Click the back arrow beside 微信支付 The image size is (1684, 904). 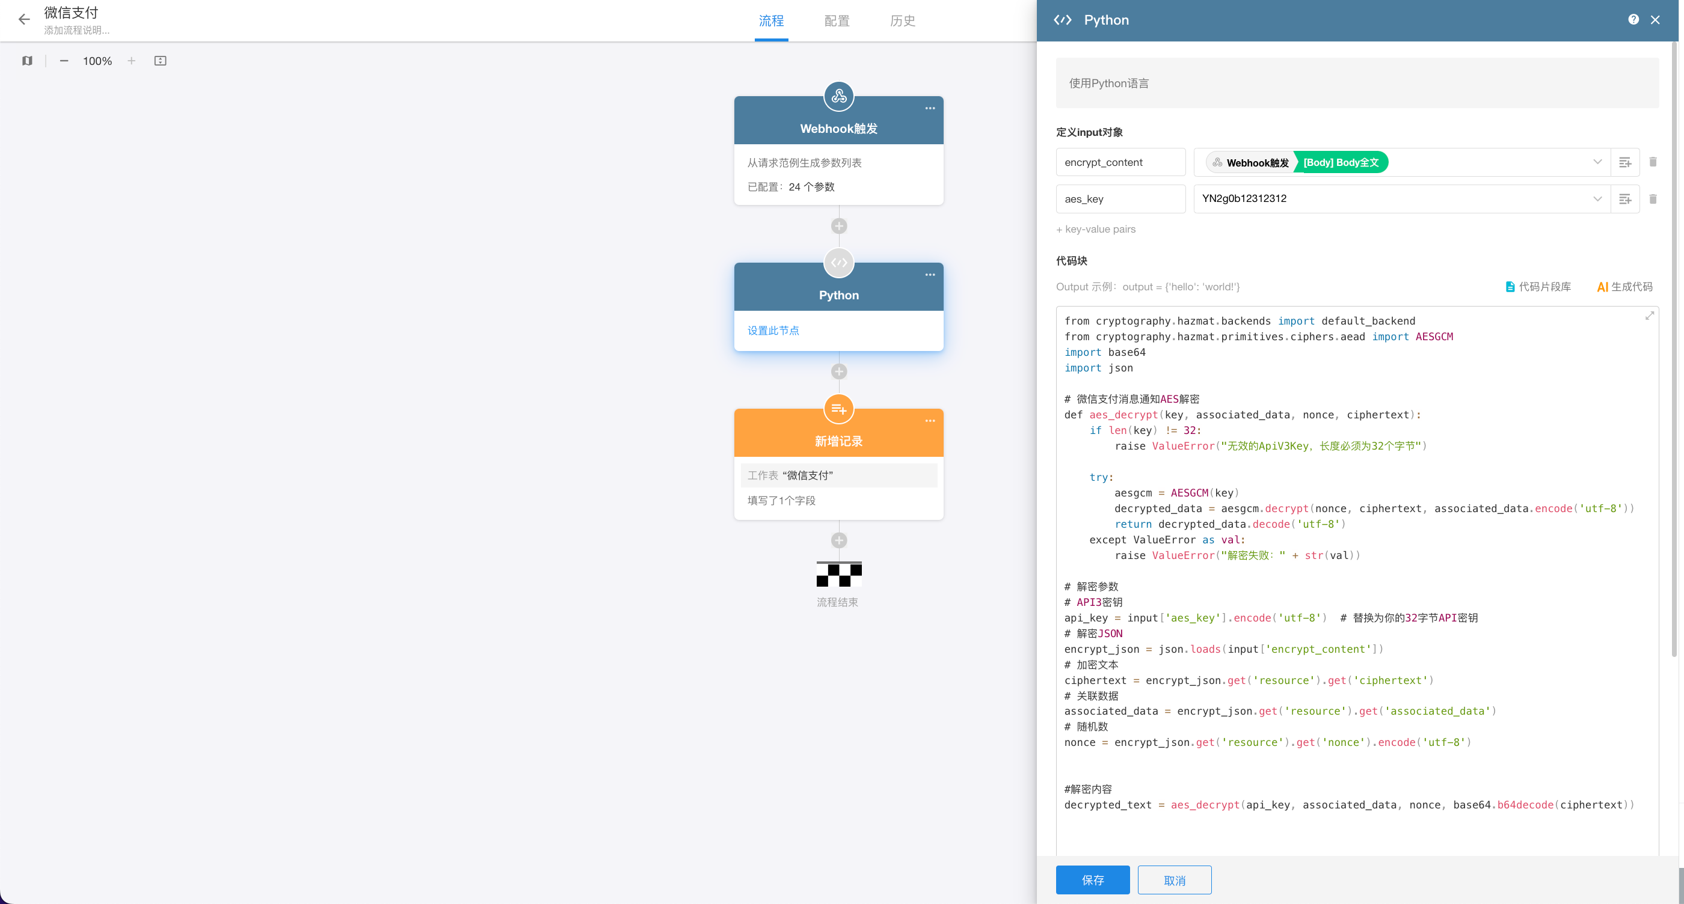tap(24, 20)
